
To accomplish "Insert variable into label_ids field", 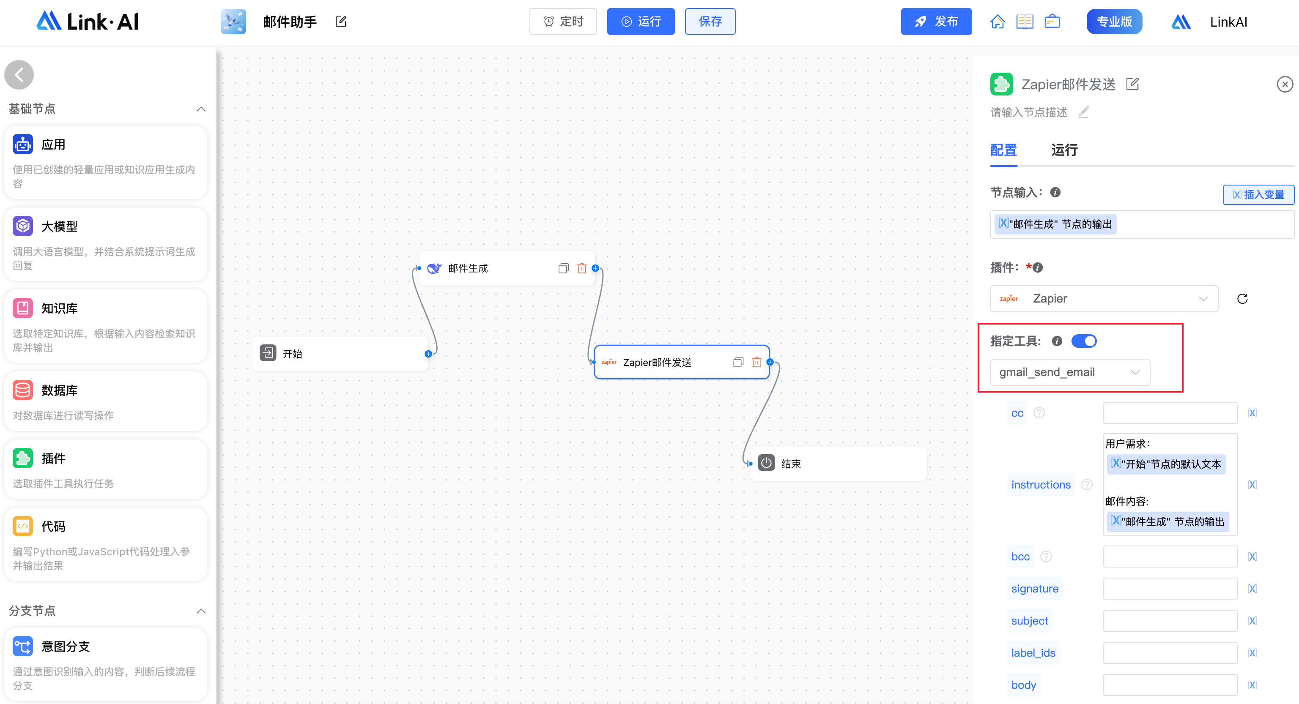I will (1252, 652).
